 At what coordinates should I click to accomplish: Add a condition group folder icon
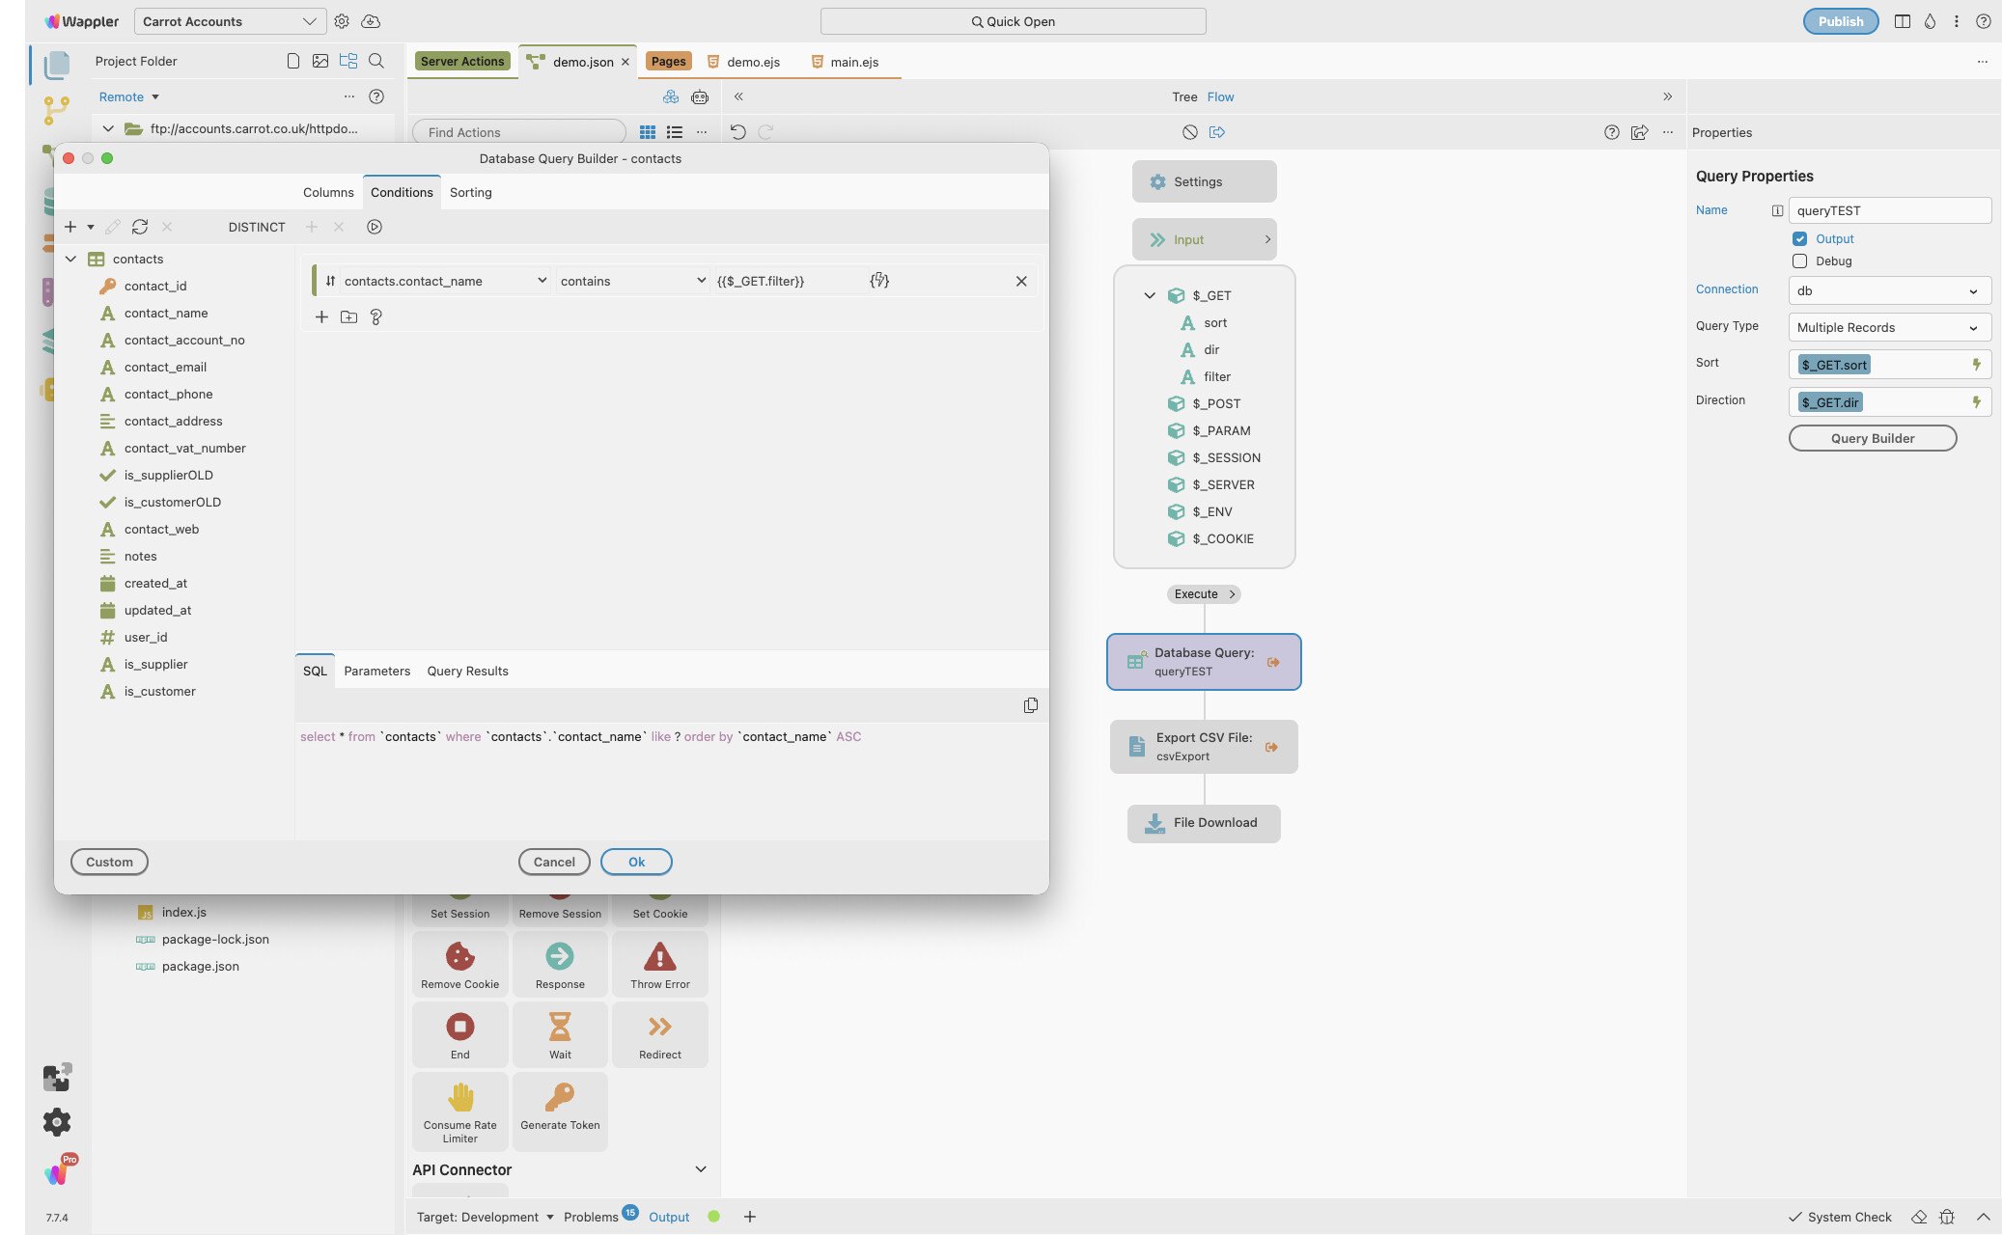[x=348, y=317]
